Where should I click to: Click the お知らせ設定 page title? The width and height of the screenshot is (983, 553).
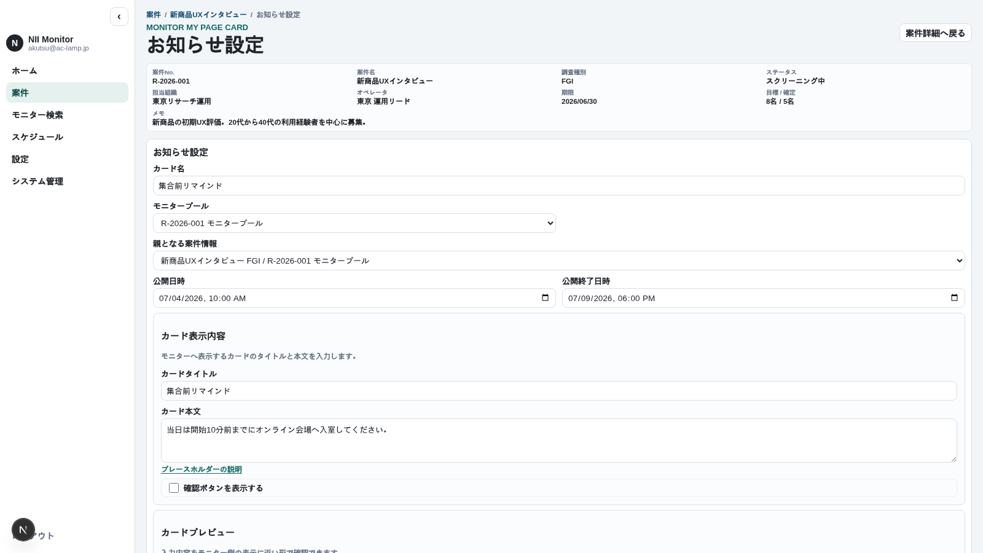pyautogui.click(x=205, y=45)
